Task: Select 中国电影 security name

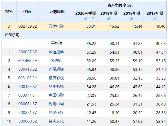Action: pos(56,95)
